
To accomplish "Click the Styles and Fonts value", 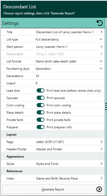I will coord(47,164).
